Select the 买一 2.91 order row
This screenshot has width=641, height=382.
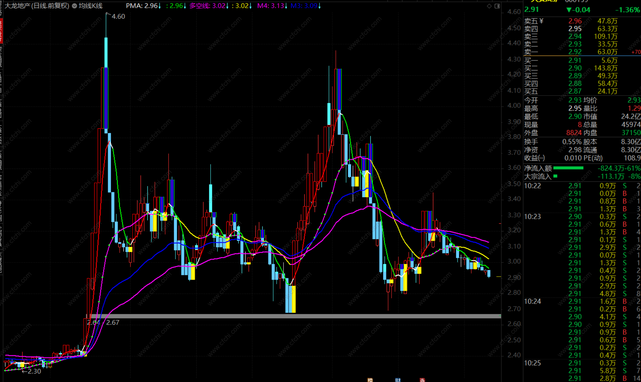tap(574, 60)
